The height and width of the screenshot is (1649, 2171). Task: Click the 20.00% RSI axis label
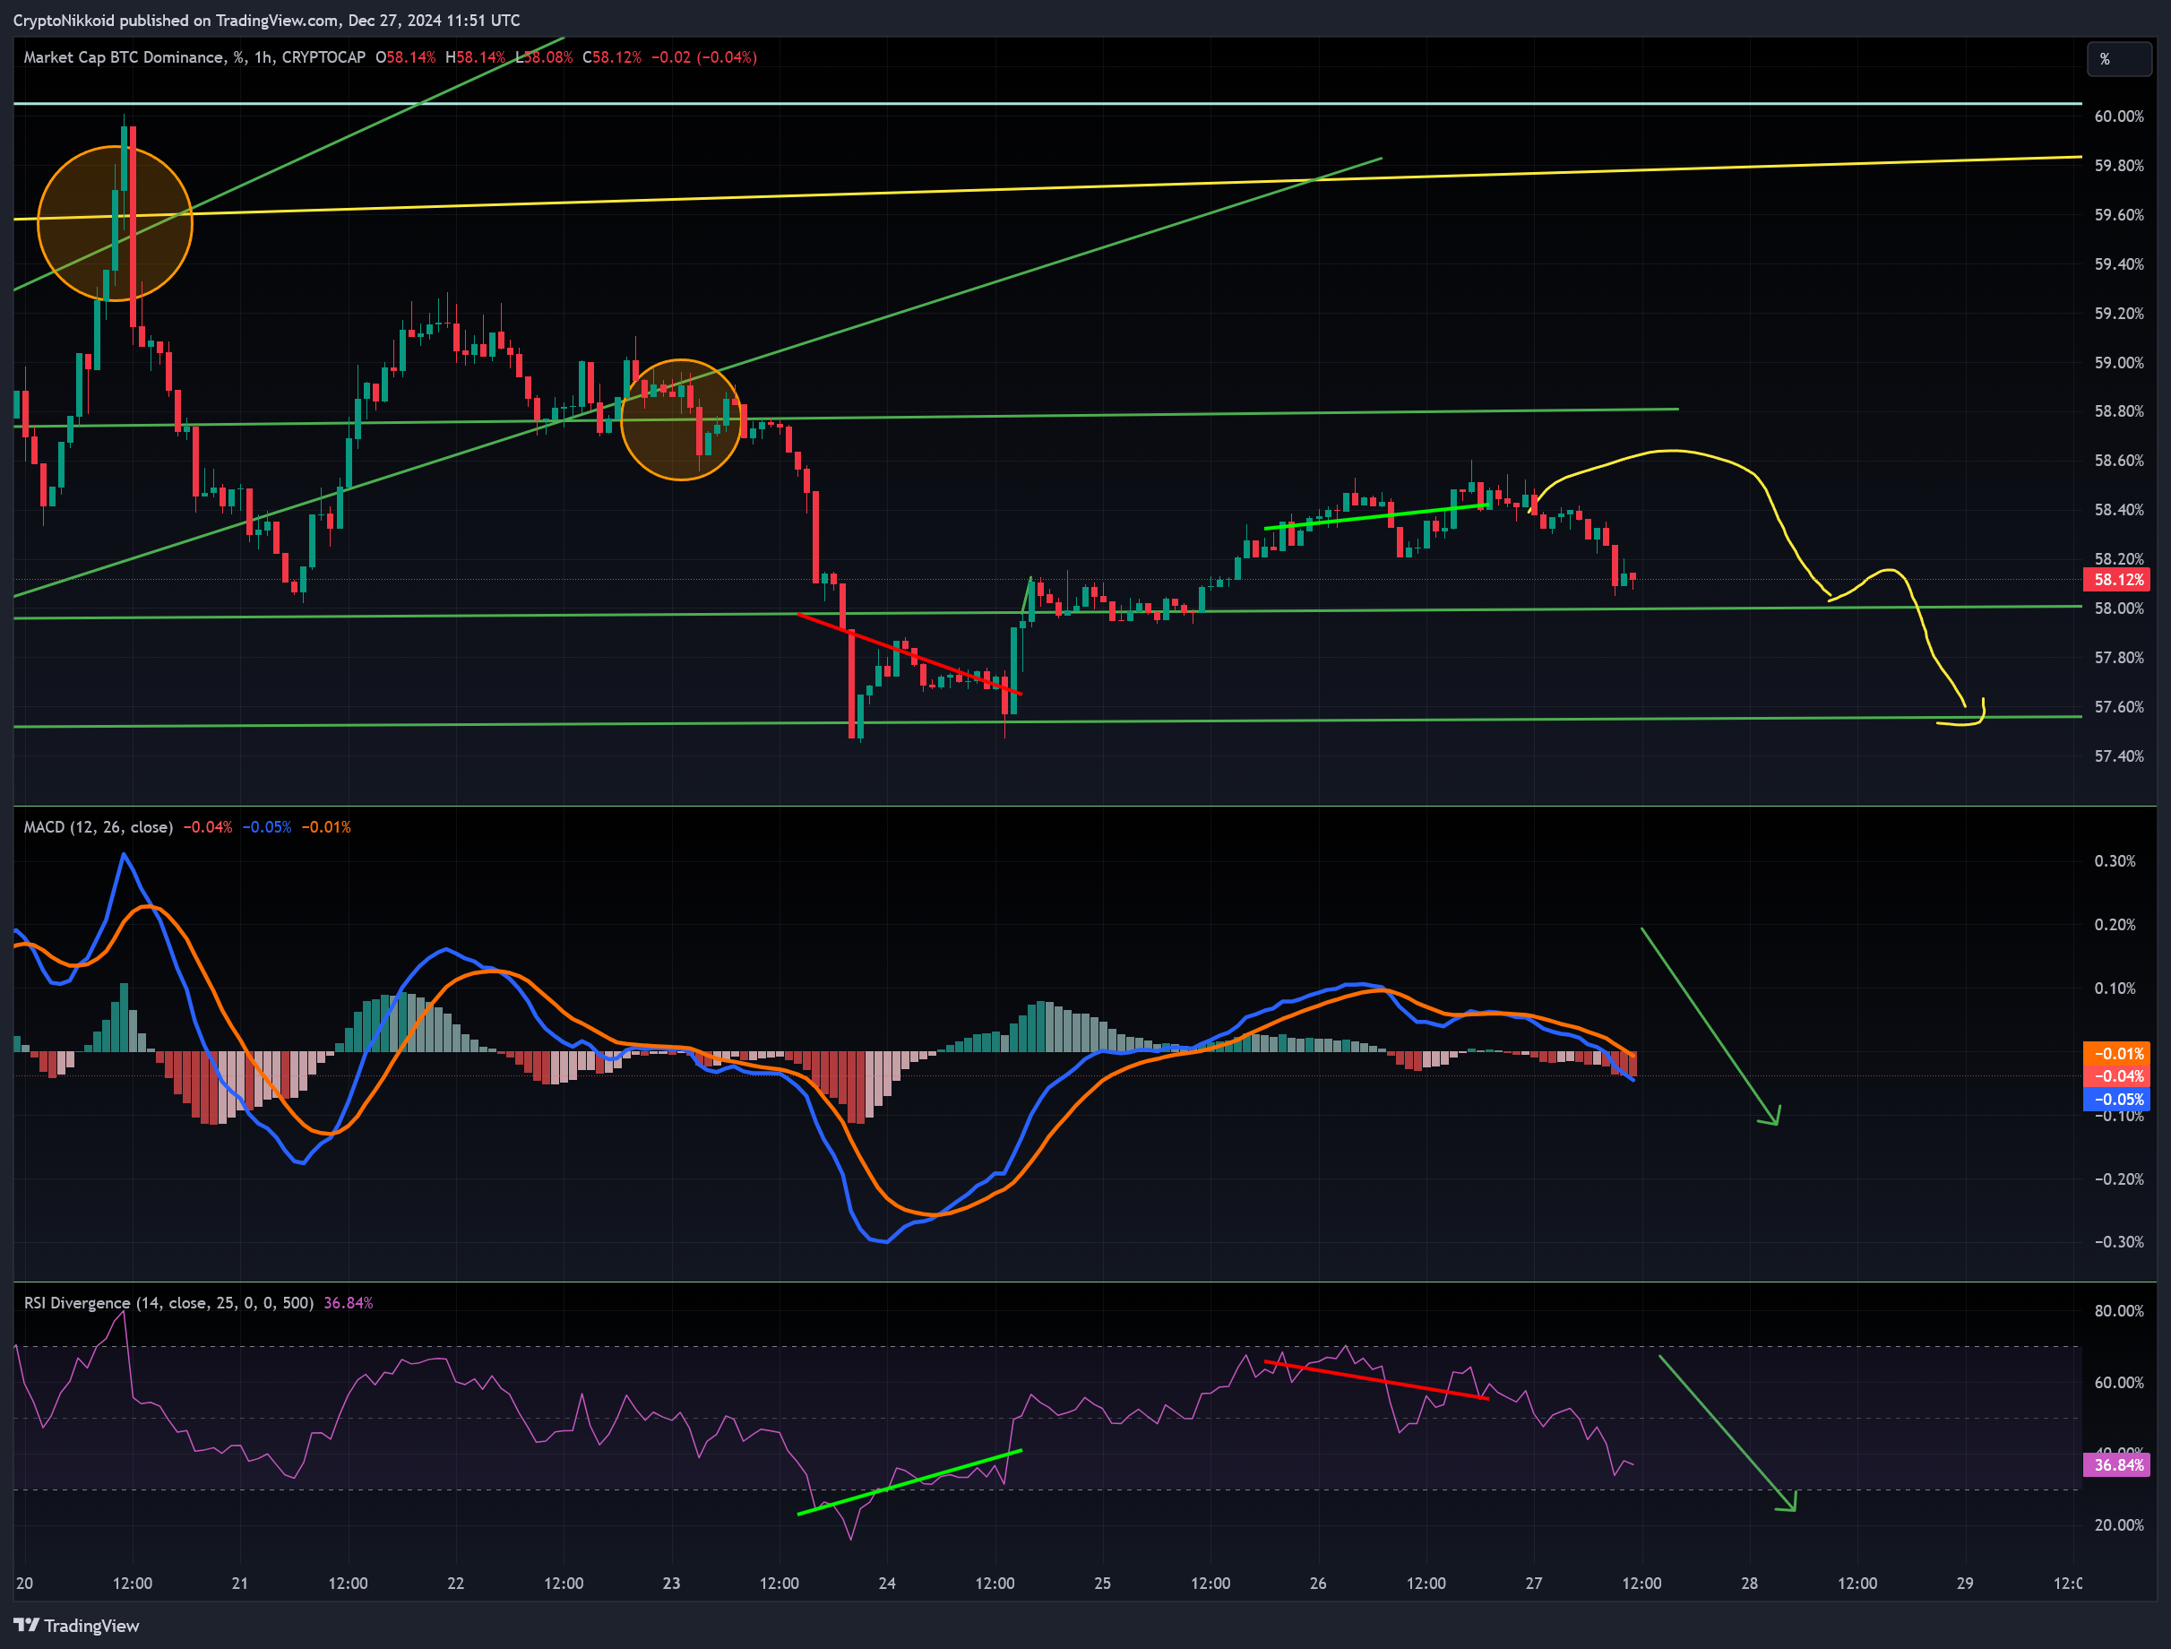(2119, 1524)
